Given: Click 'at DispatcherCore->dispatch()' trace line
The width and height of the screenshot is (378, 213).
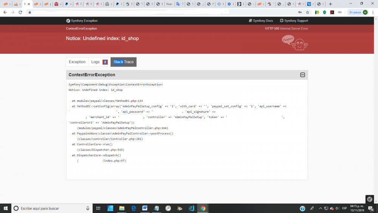Looking at the screenshot, I should [x=96, y=155].
